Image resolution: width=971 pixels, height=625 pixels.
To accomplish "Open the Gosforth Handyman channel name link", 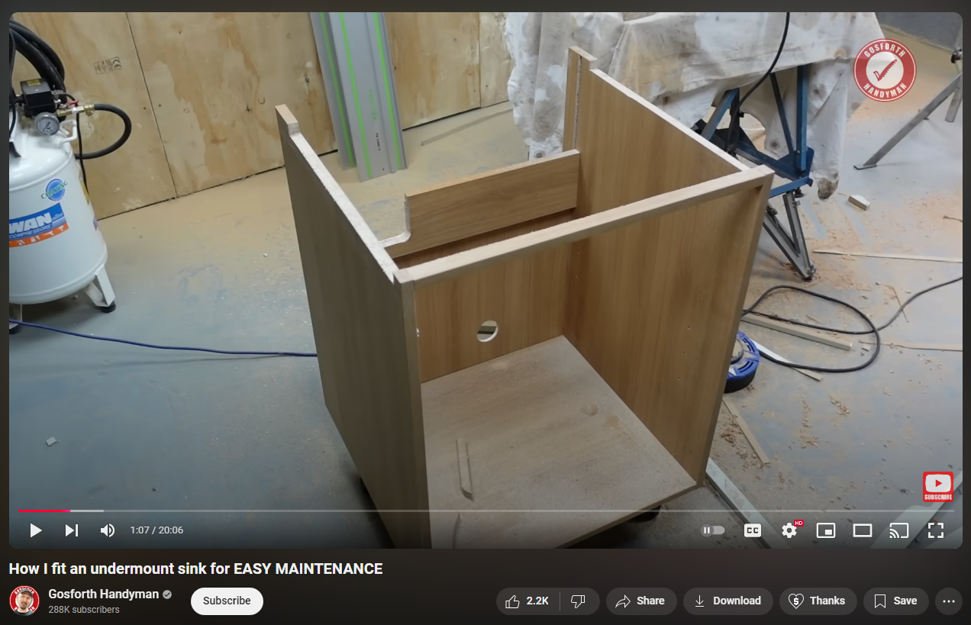I will point(104,594).
